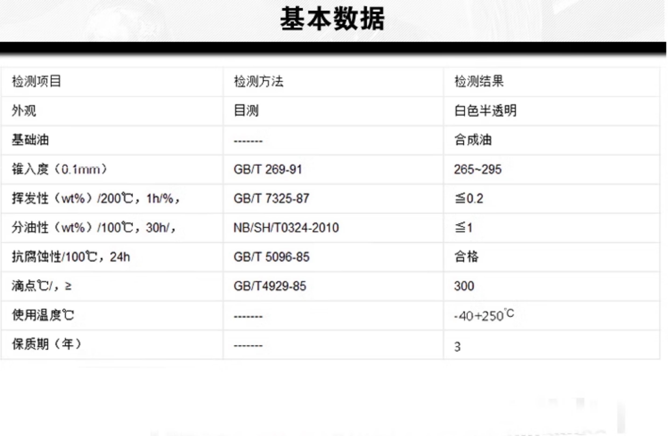Screen dimensions: 668x436
Task: Click the 保质期（年） row label
Action: tap(47, 344)
